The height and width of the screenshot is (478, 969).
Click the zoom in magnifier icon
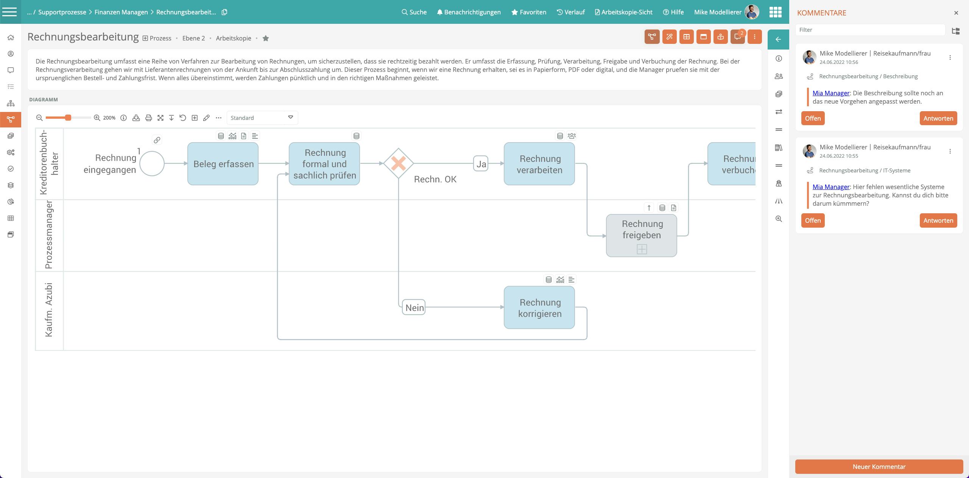pos(97,118)
